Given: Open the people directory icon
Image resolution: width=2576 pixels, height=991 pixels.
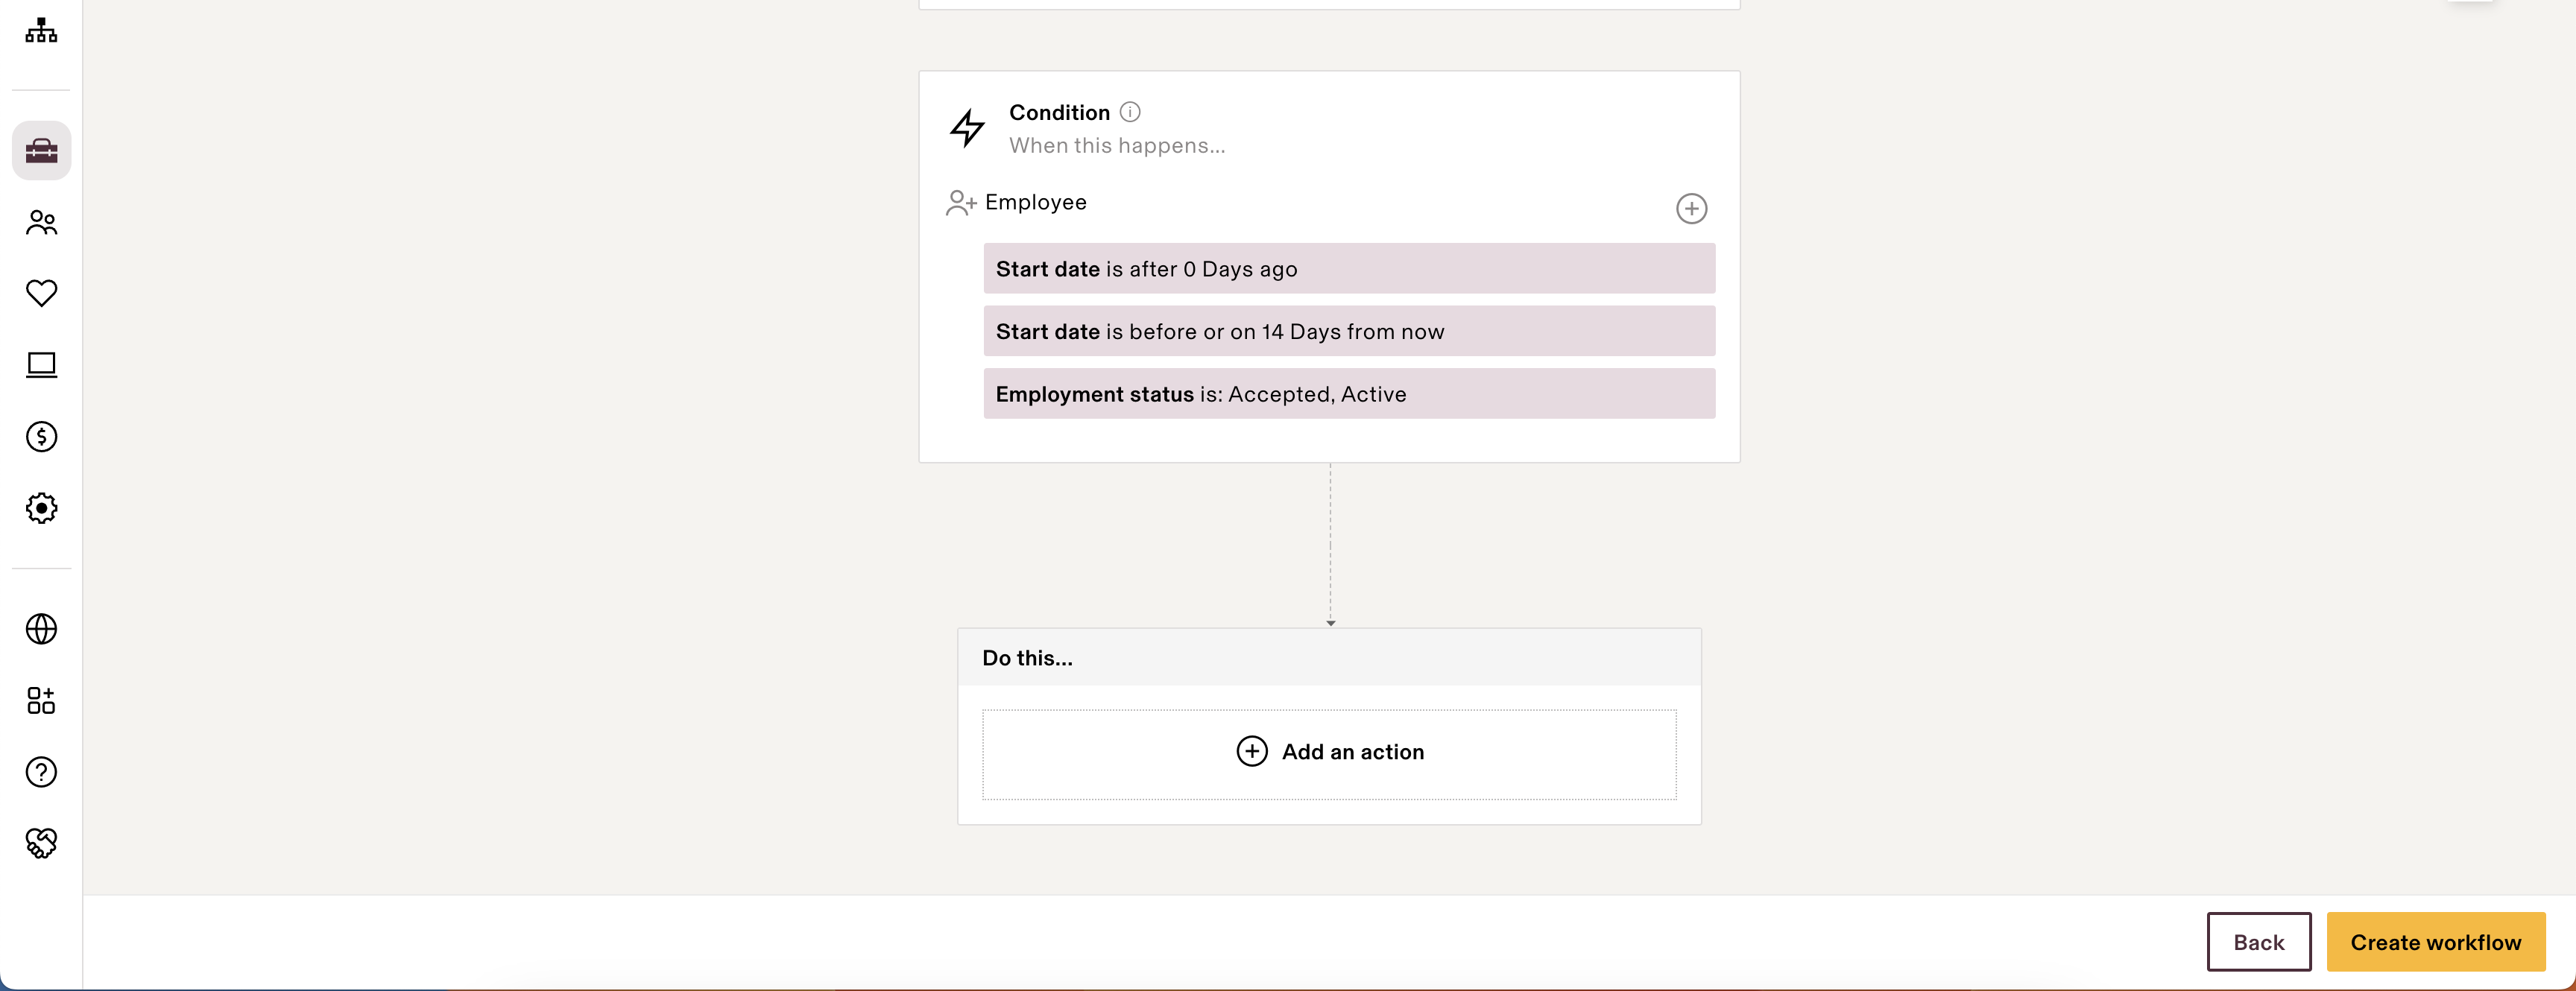Looking at the screenshot, I should tap(41, 222).
